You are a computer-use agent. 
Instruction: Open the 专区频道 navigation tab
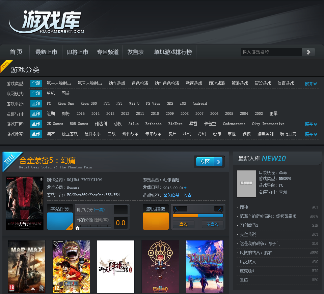[108, 52]
